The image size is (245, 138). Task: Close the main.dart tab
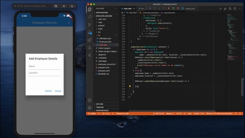tap(134, 8)
